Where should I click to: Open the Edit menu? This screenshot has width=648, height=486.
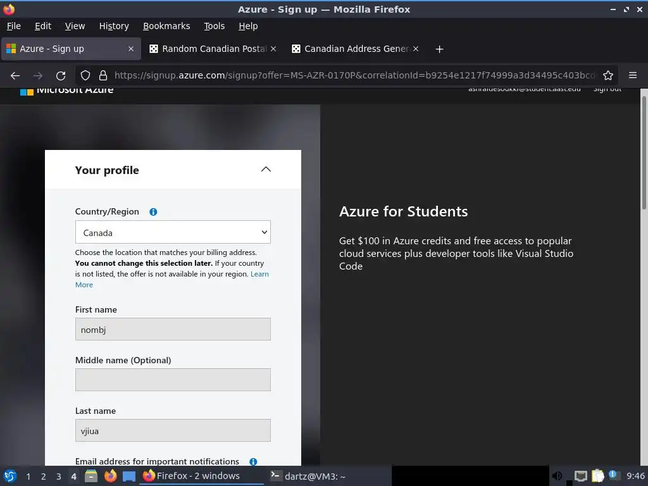43,26
